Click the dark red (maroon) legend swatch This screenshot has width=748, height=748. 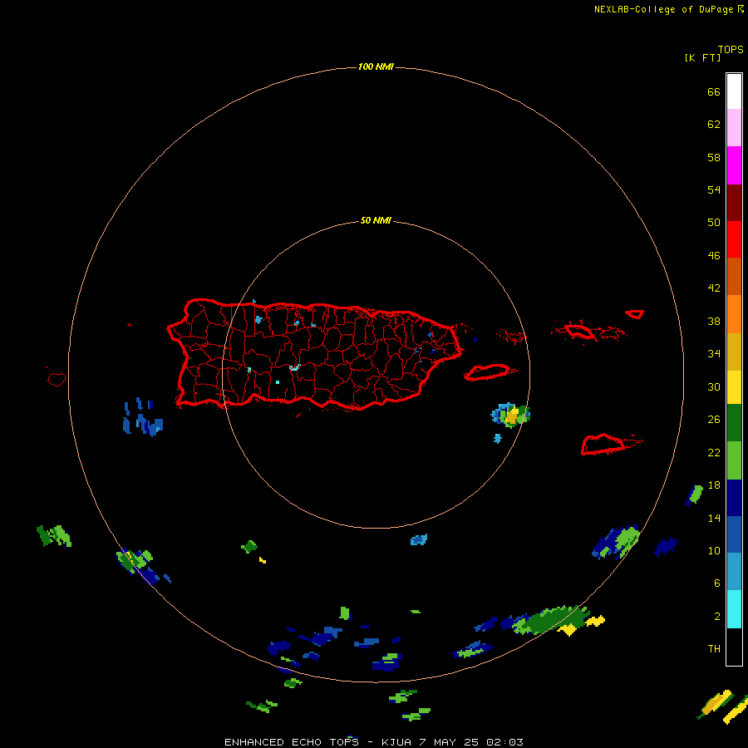tap(734, 202)
